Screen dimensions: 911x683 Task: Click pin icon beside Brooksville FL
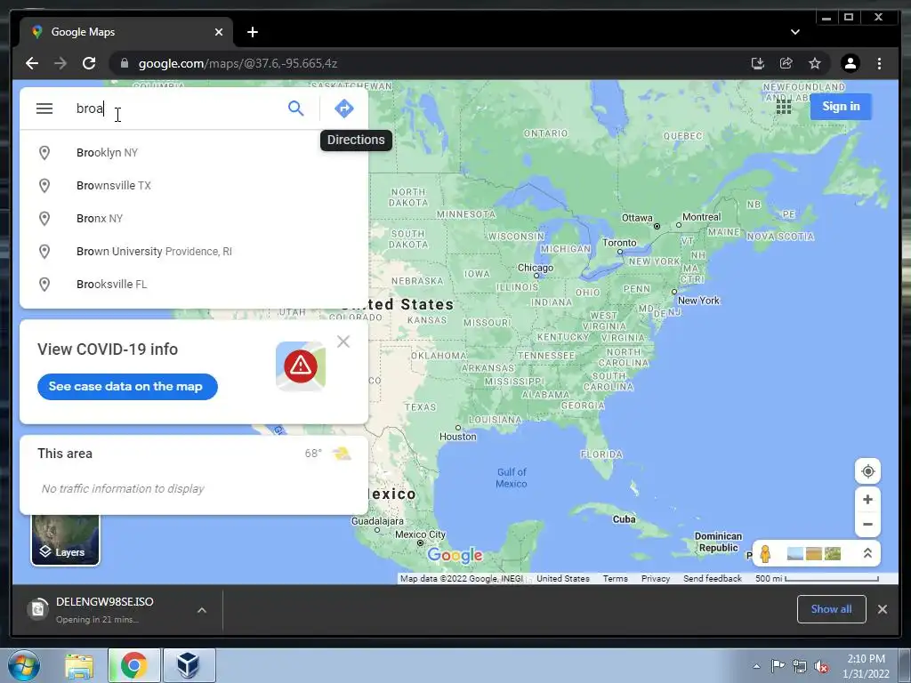(x=44, y=285)
